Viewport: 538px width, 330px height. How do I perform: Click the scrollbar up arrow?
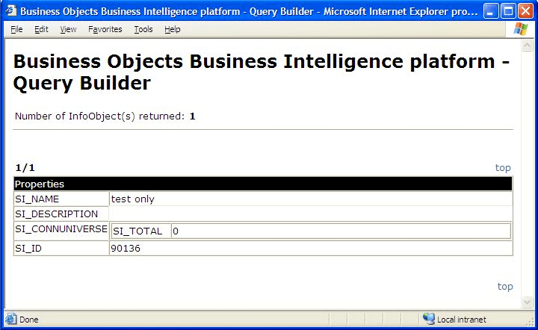(527, 46)
